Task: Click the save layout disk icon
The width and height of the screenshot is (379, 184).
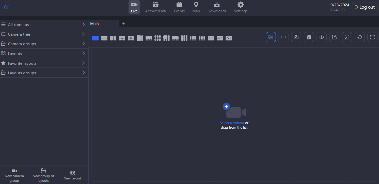Action: point(271,37)
